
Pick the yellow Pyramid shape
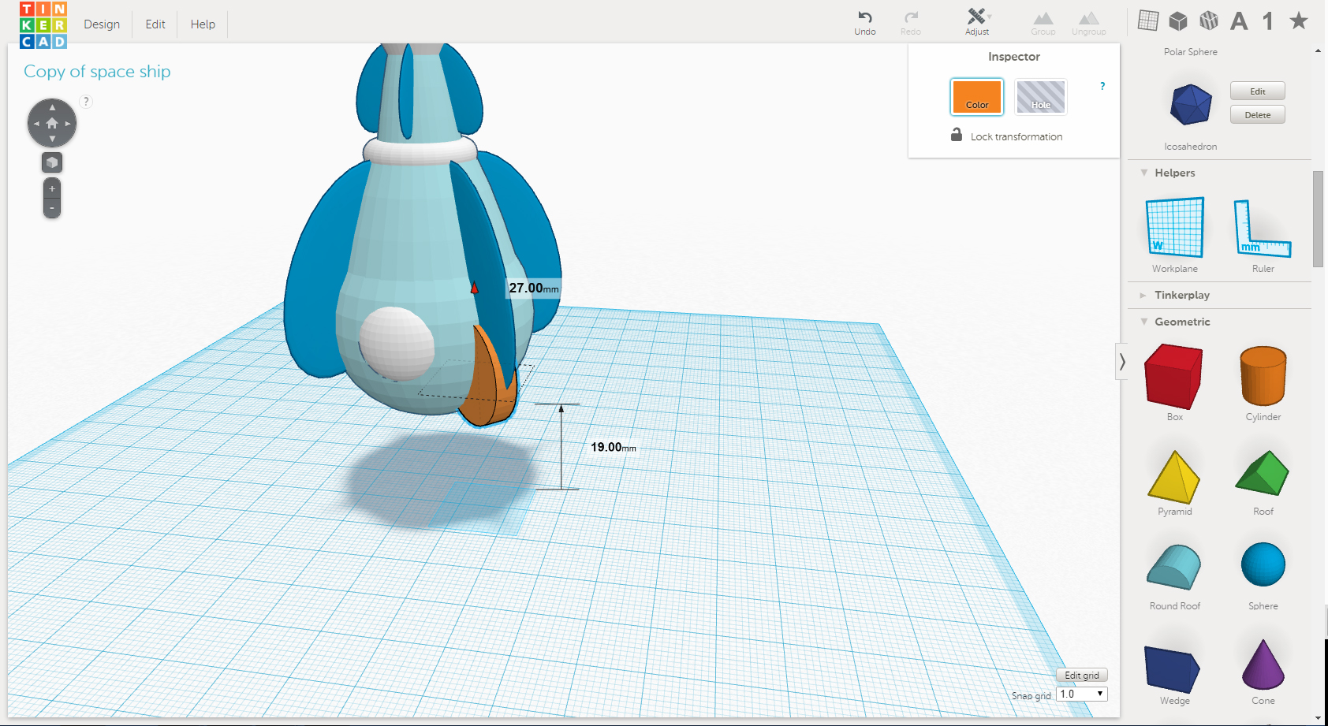pos(1174,476)
